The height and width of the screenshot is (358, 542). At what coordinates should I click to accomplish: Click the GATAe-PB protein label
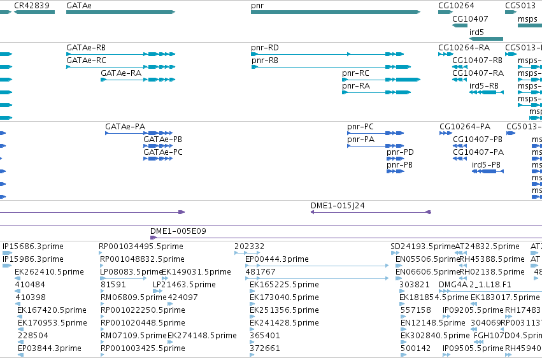pyautogui.click(x=163, y=140)
